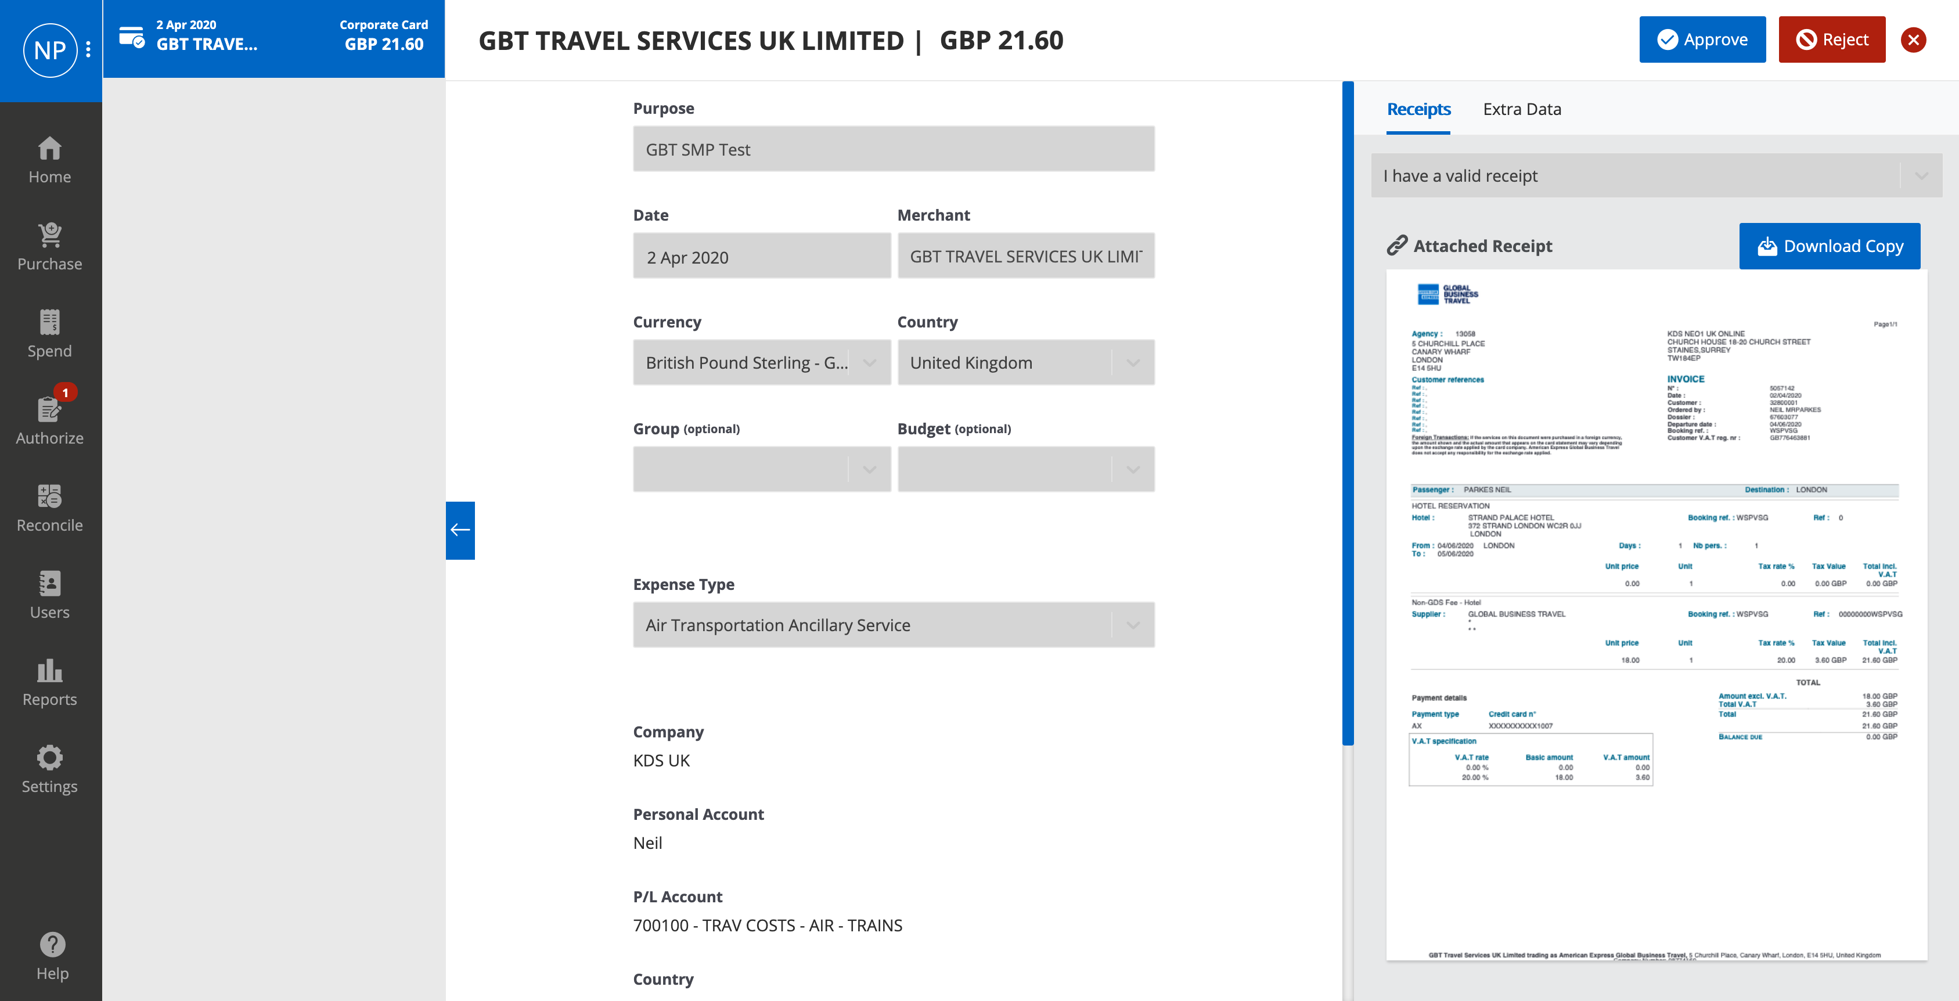Change the receipt status from 'I have a valid receipt'
The height and width of the screenshot is (1001, 1959).
pos(1655,175)
